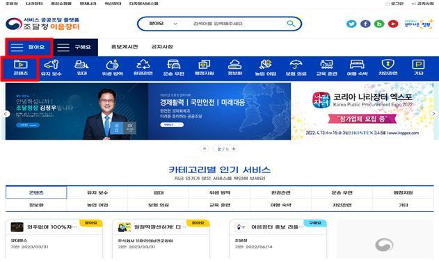Click the top-right 공지사항 link
Screen dimensions: 439x262
423,3
